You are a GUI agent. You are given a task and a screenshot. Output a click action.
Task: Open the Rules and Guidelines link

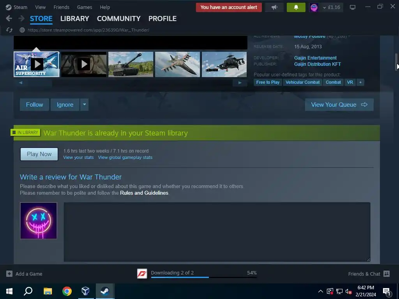(x=144, y=193)
